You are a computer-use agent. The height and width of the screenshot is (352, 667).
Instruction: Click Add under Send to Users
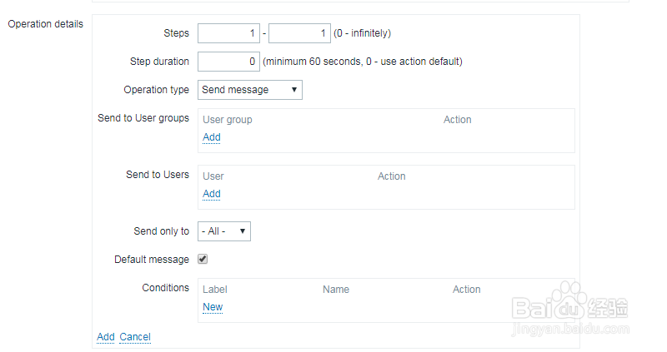[x=212, y=194]
